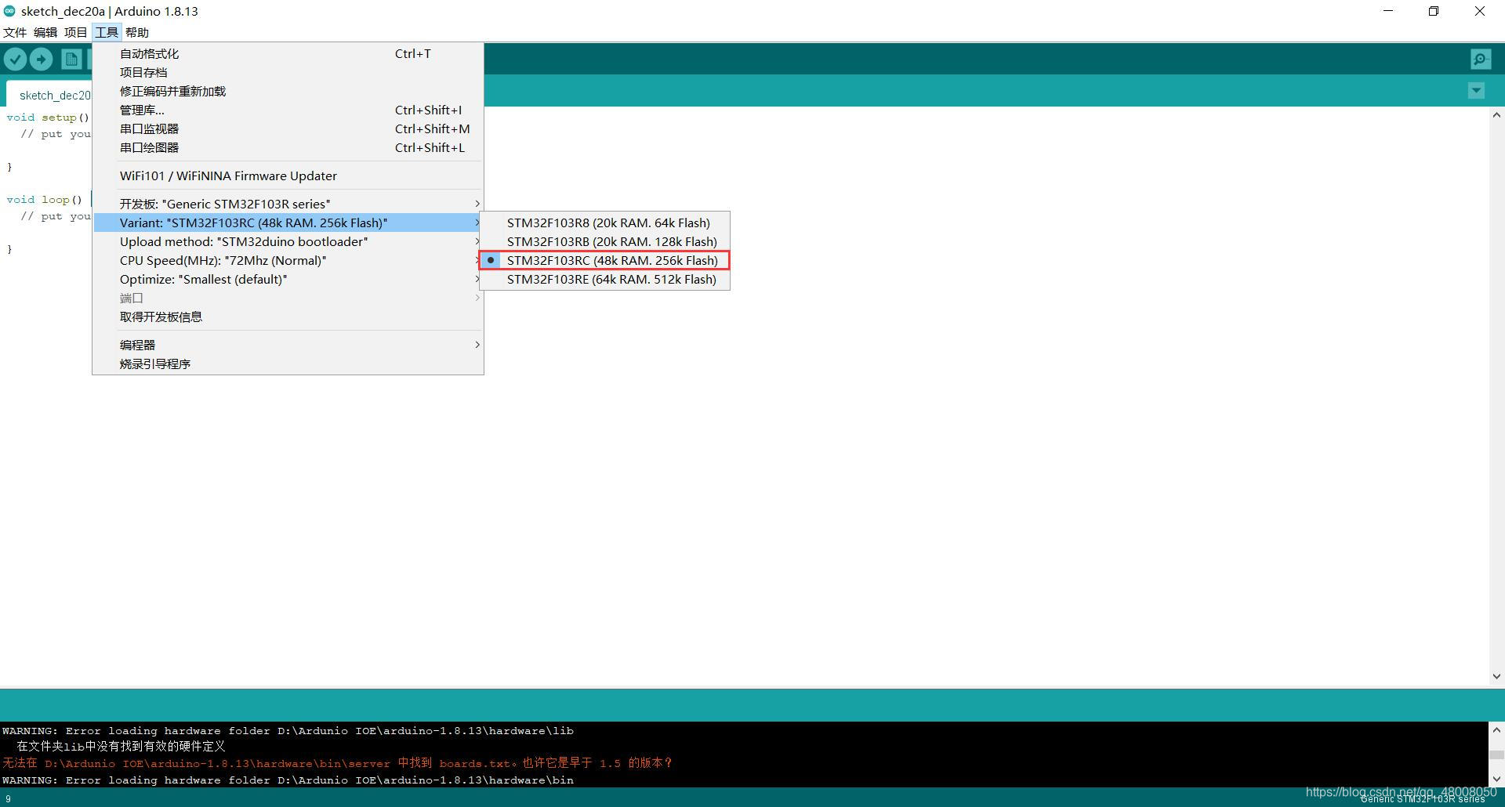The image size is (1505, 807).
Task: Close the Arduino window
Action: pos(1480,11)
